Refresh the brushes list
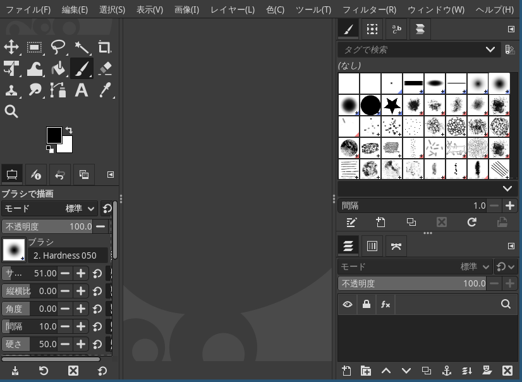 [x=471, y=222]
